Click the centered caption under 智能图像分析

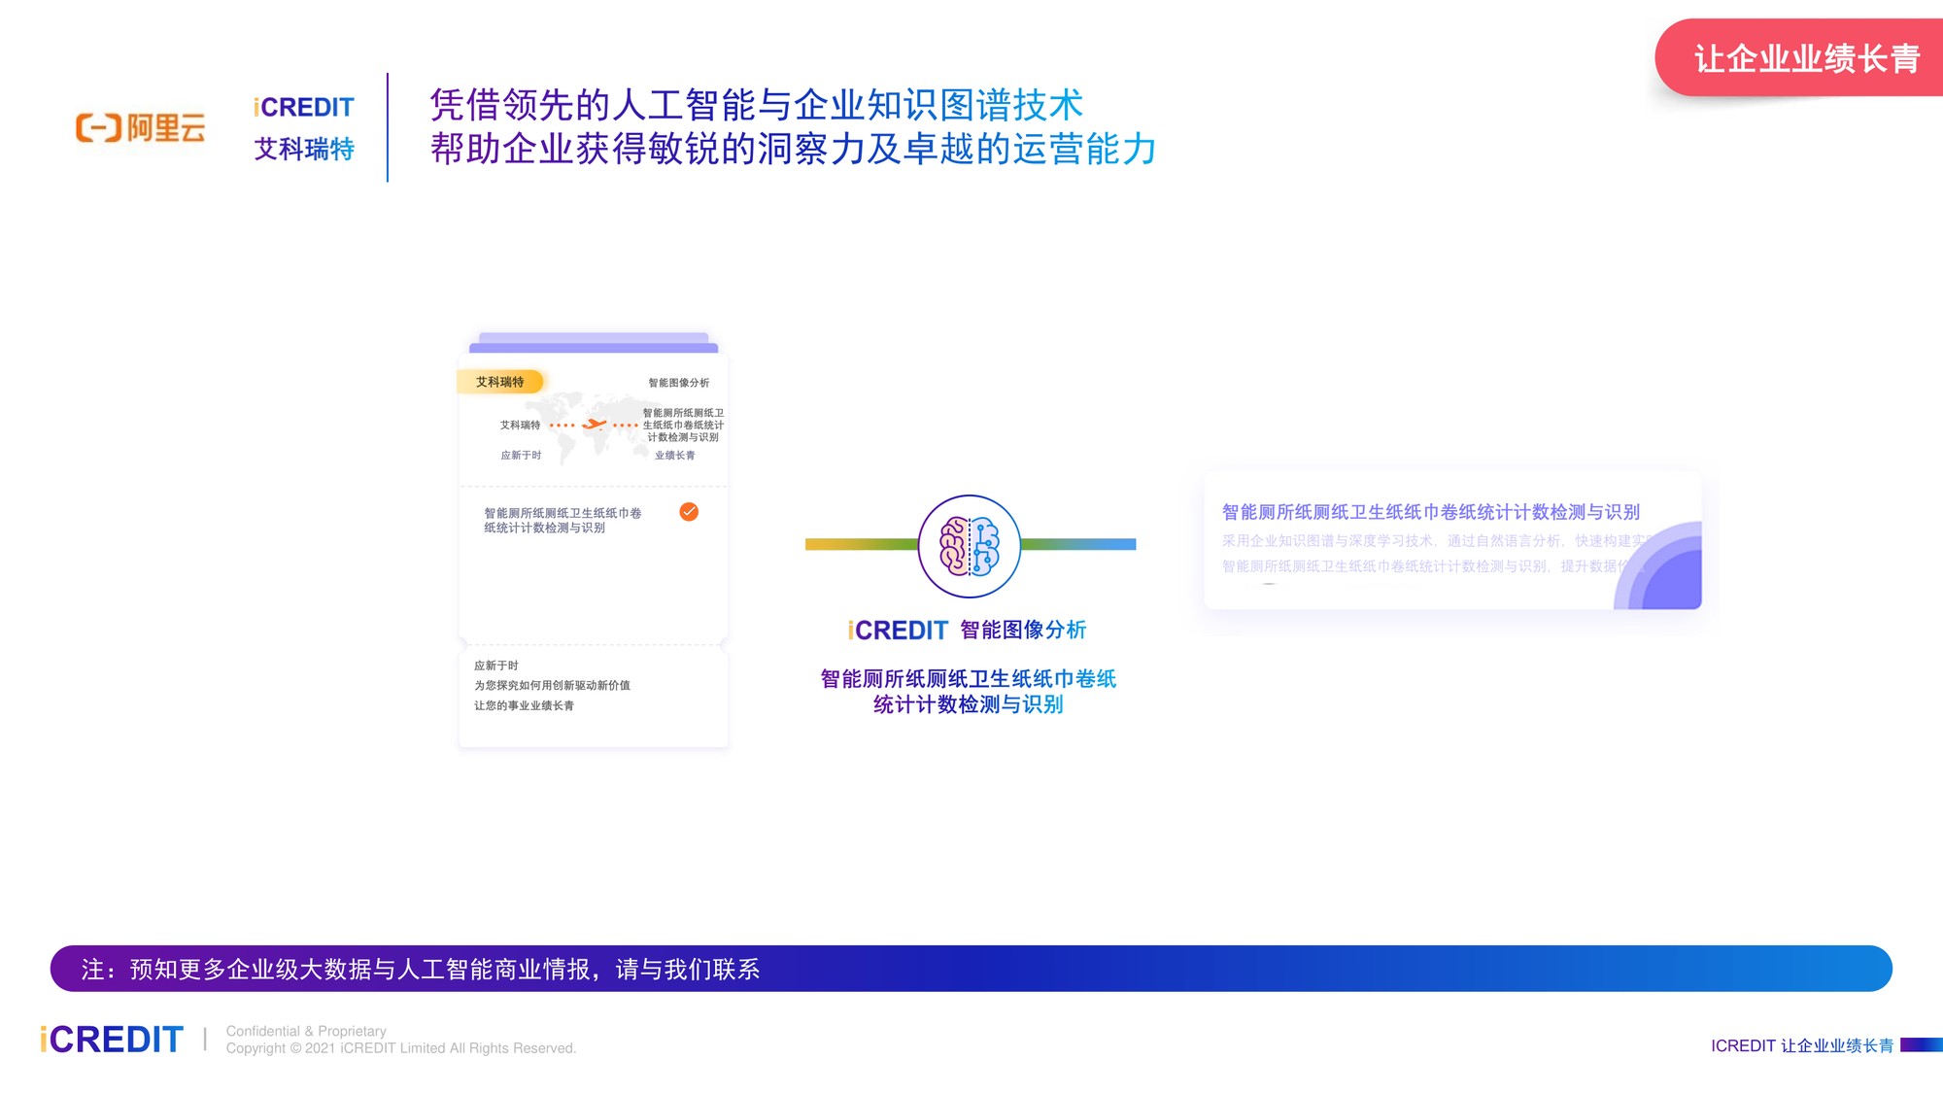coord(969,692)
